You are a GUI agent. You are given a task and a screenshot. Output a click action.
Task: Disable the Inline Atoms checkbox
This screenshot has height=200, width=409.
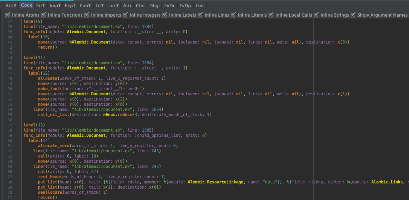(8, 15)
